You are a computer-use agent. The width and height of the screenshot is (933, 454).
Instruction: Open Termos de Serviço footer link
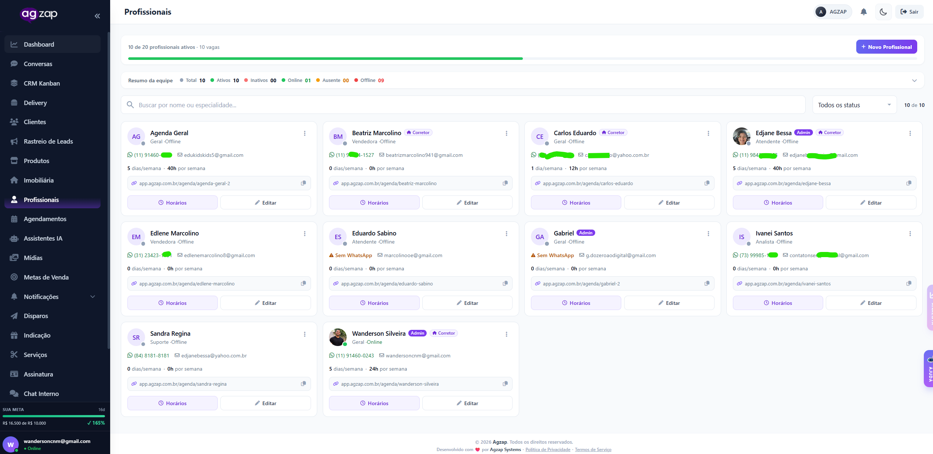pos(593,450)
